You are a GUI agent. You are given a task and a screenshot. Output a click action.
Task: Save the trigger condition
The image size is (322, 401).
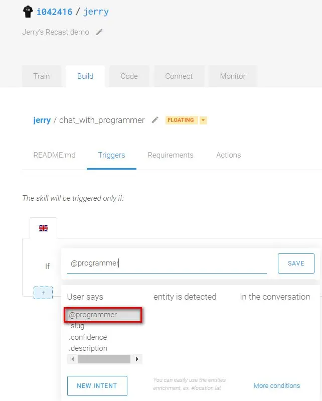point(296,263)
